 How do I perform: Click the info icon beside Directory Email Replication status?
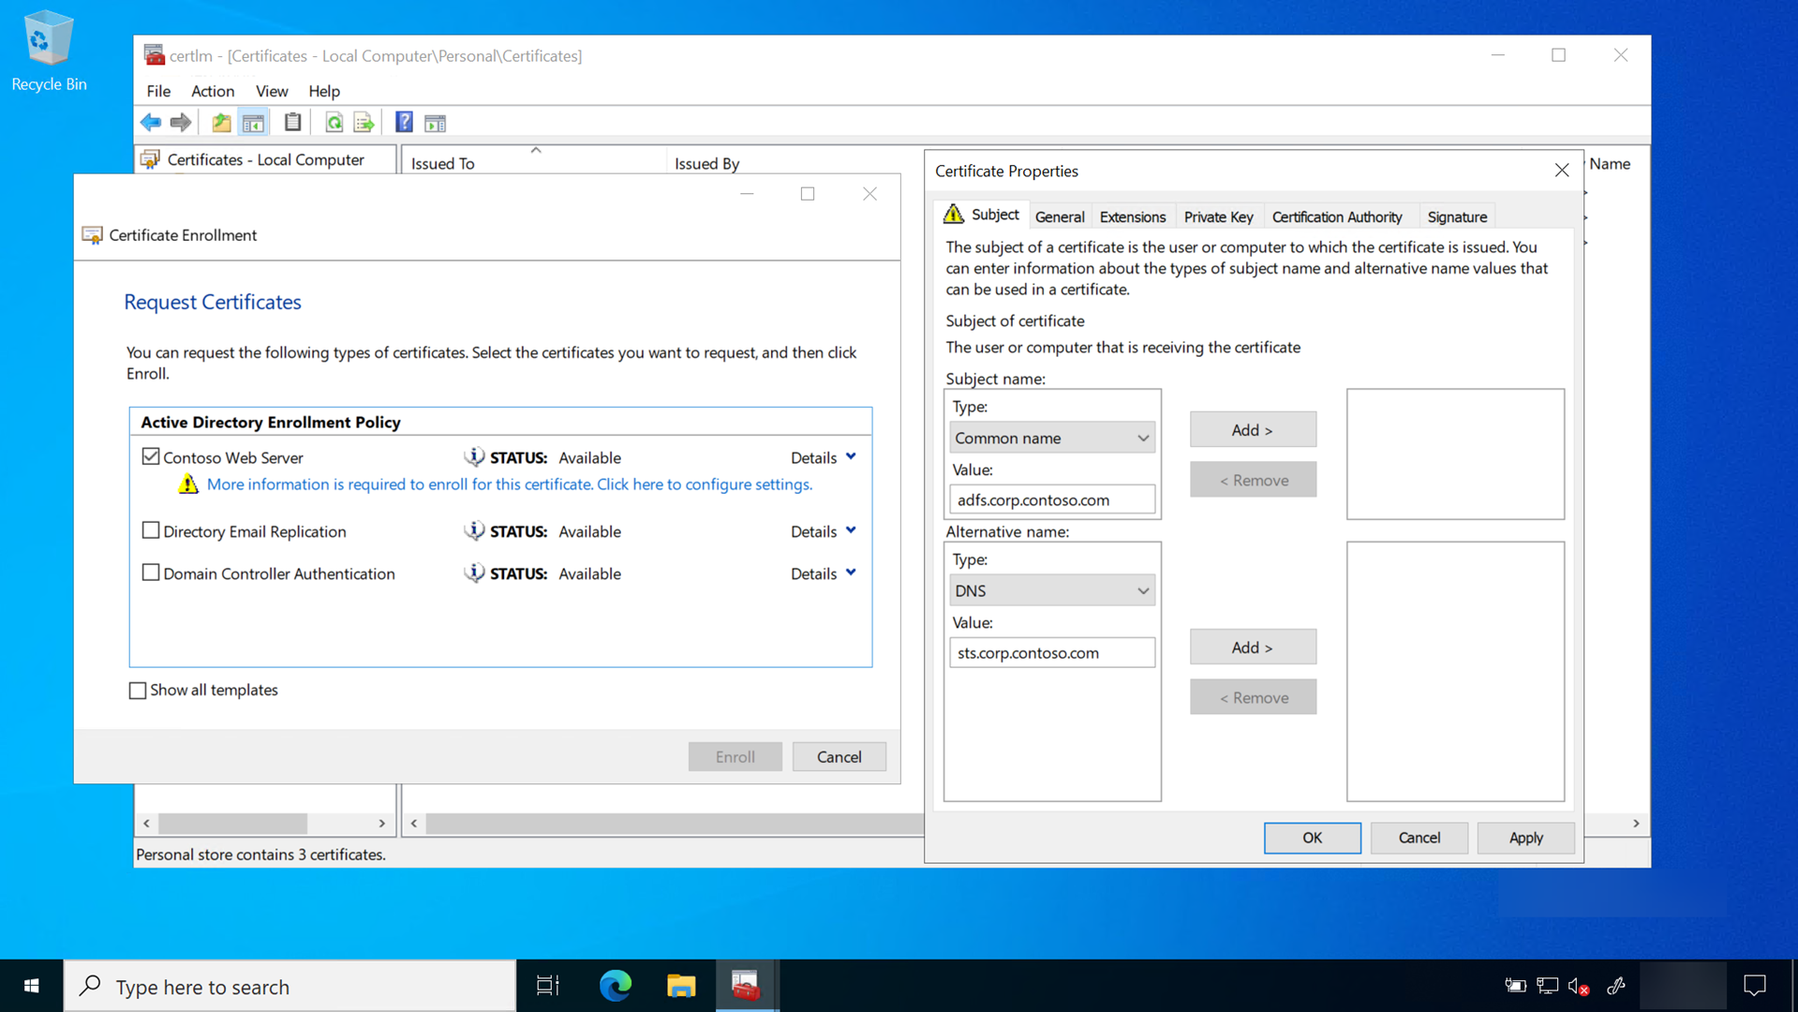coord(474,531)
